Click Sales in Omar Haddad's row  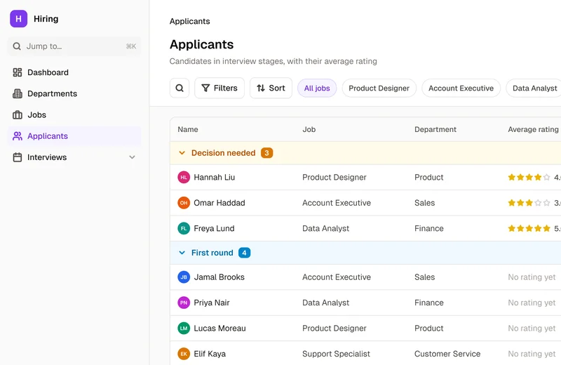425,203
